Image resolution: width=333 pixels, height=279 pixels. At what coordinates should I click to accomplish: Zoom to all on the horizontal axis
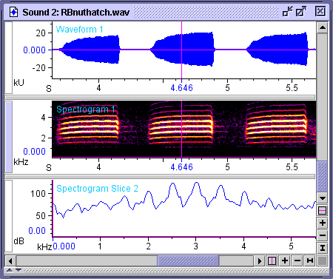tap(310, 260)
